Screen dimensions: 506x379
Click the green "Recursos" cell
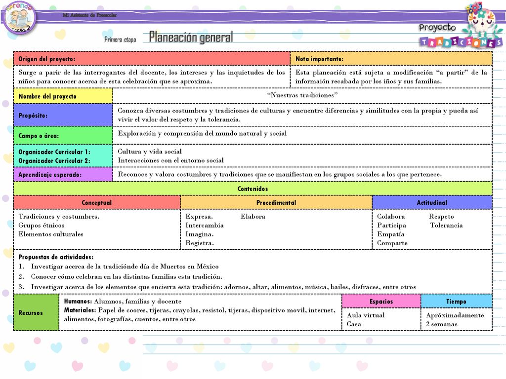tap(36, 312)
